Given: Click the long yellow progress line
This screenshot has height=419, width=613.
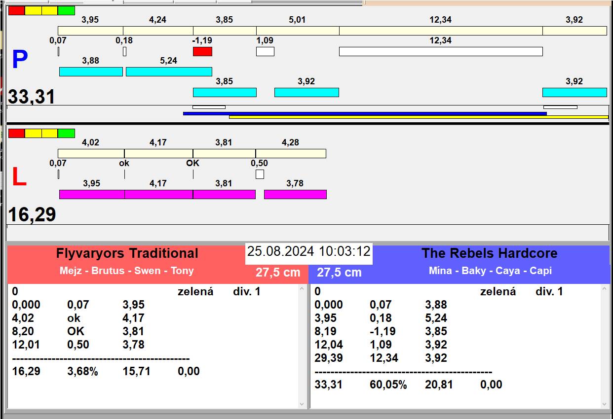Looking at the screenshot, I should point(419,117).
